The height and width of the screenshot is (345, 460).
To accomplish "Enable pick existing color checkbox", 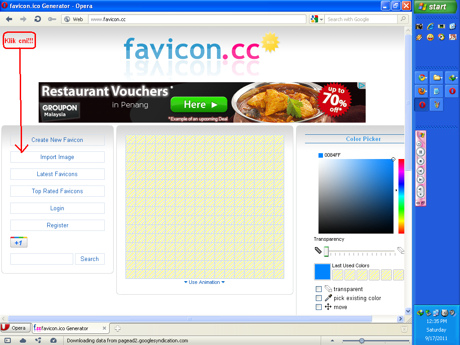I will (x=318, y=298).
